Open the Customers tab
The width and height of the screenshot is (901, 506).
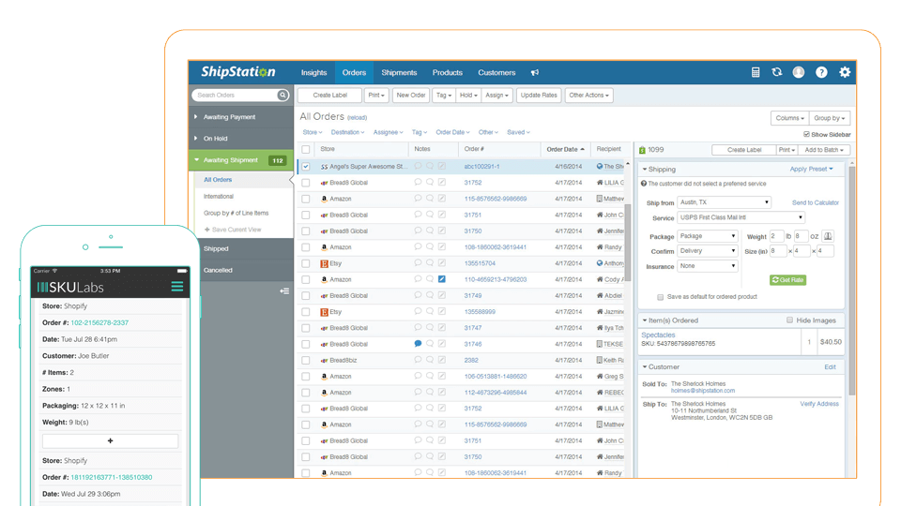tap(496, 73)
